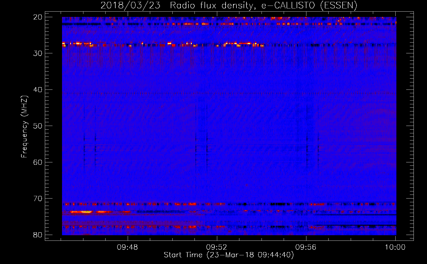Click the 40 frequency tick label

pos(38,90)
